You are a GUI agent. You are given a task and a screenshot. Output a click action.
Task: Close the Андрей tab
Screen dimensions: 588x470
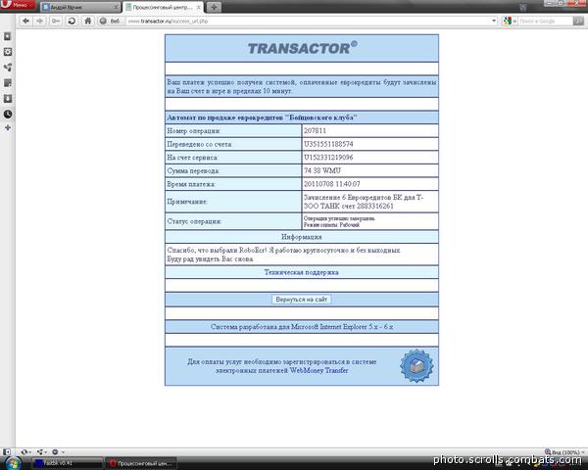point(116,7)
